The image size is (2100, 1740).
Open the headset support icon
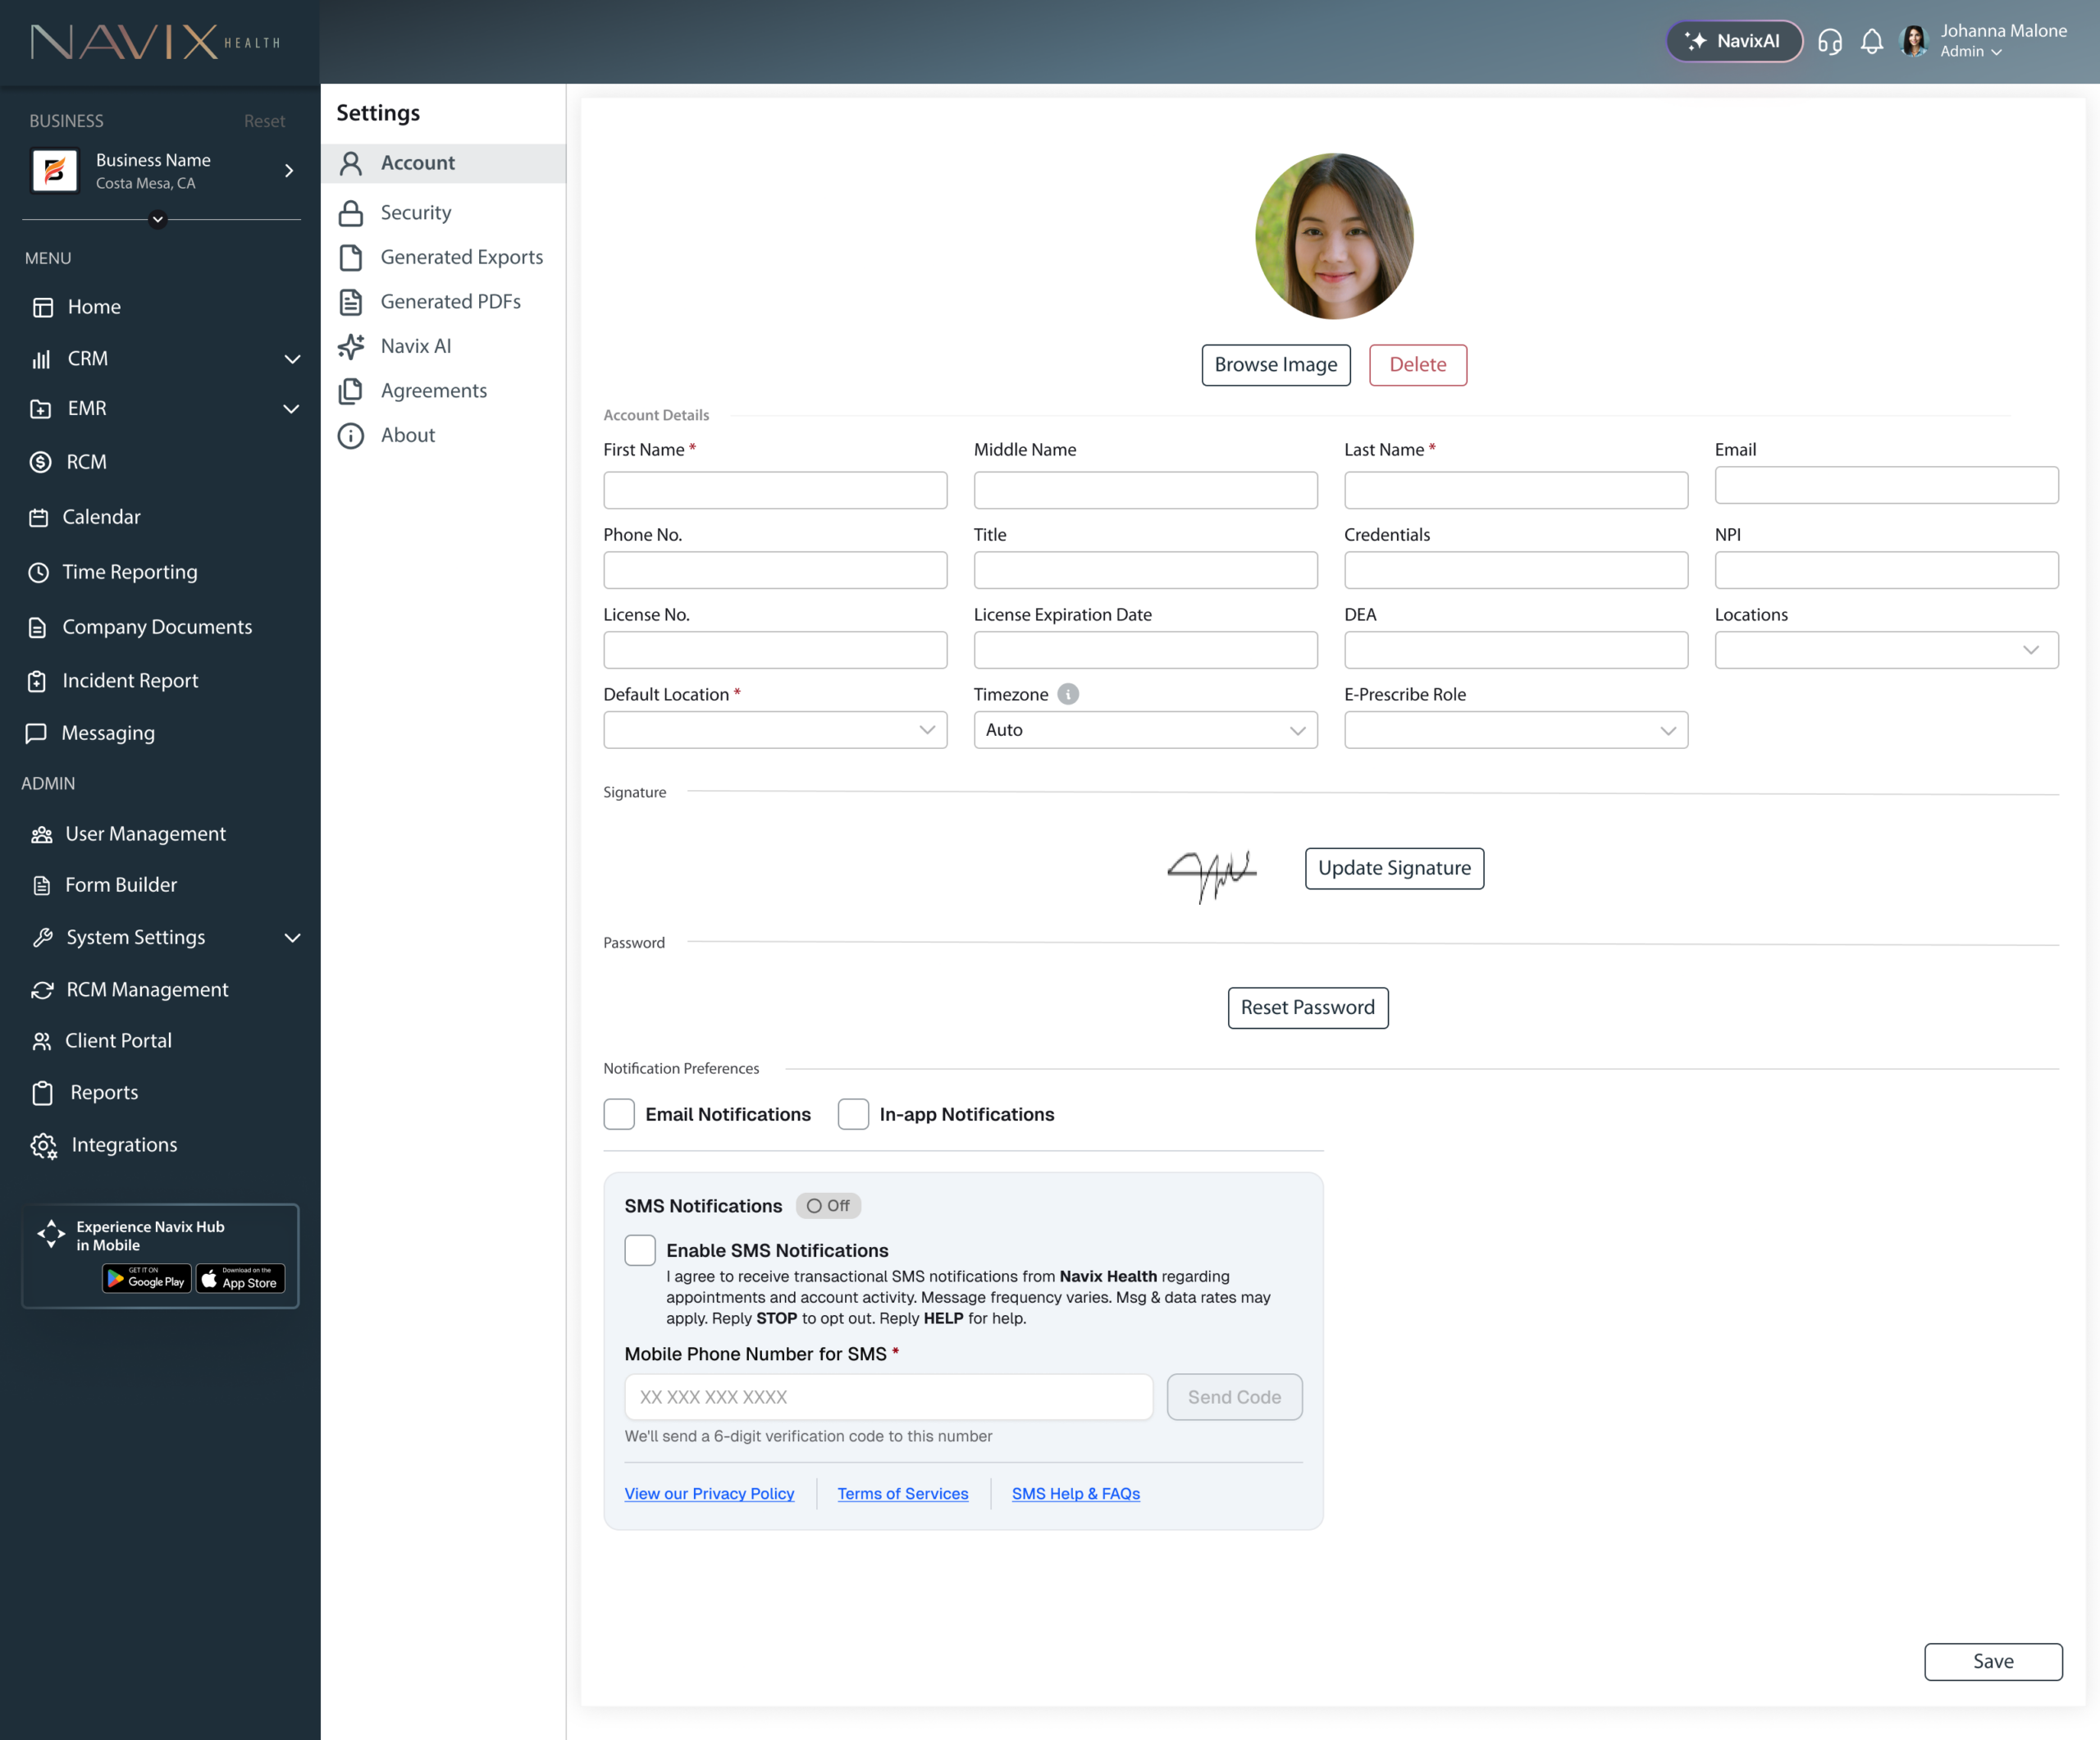(1829, 41)
